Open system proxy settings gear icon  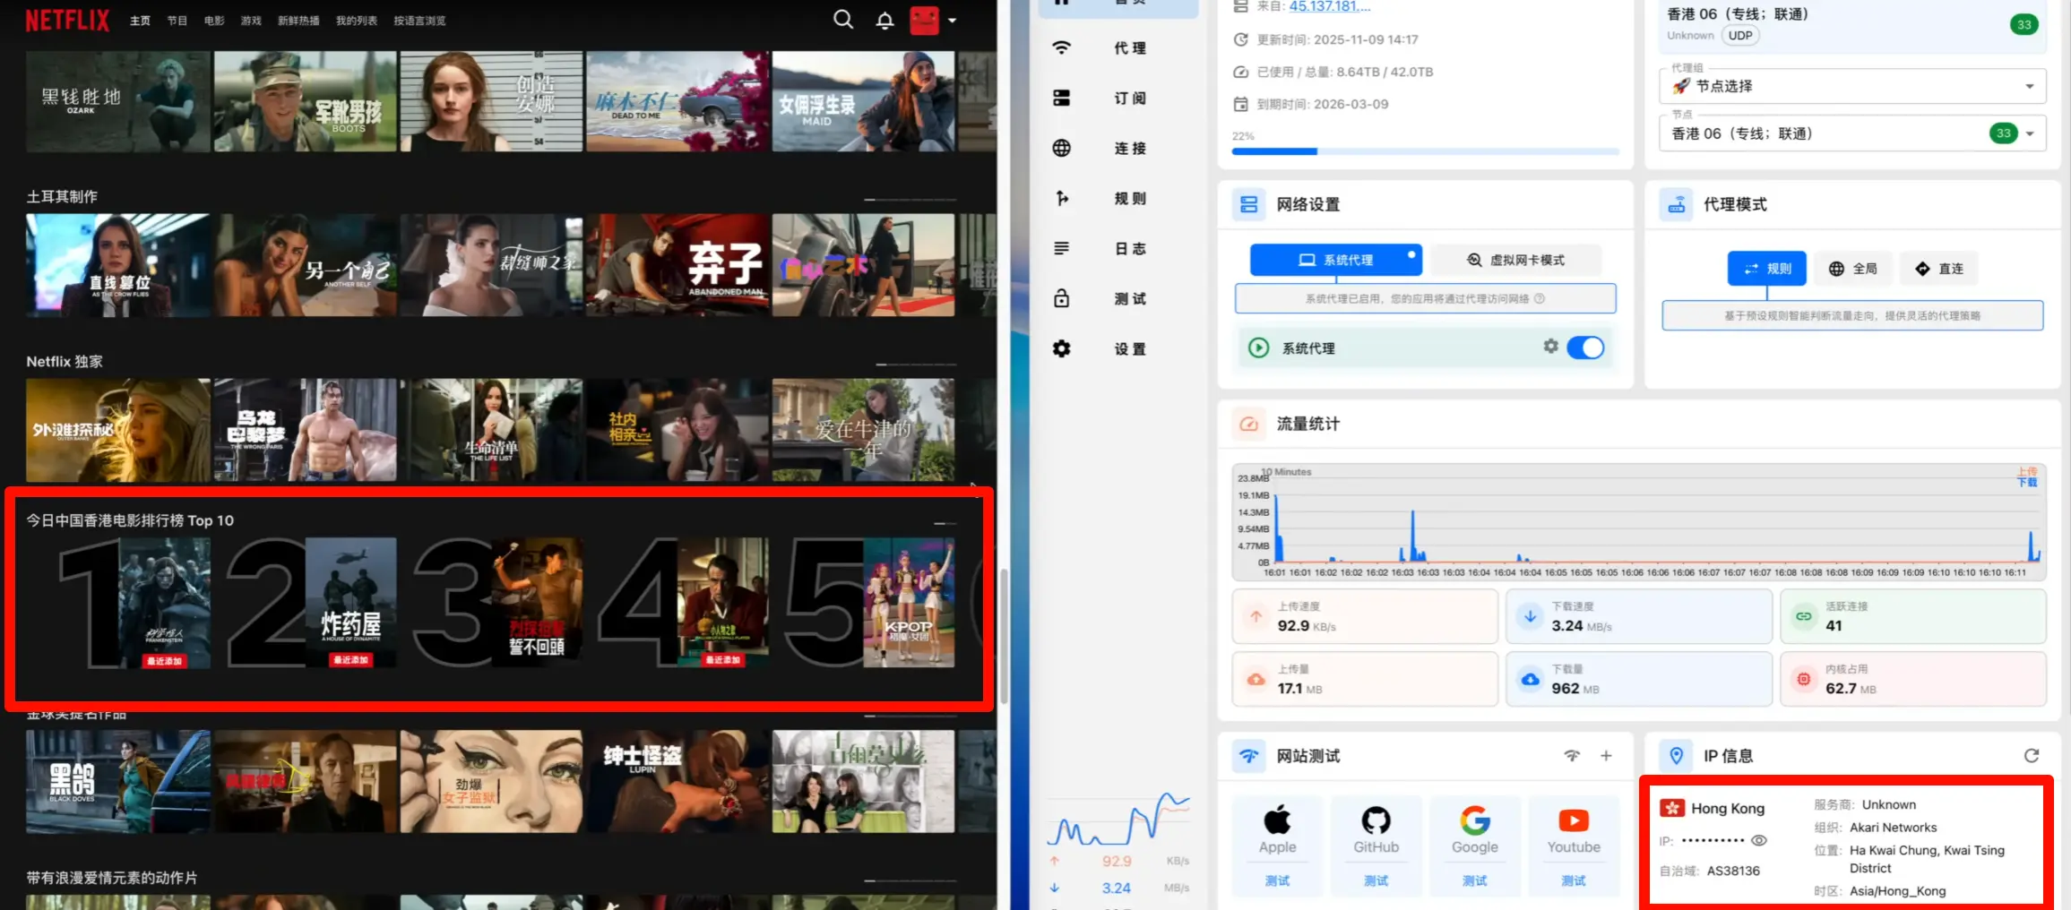click(1550, 347)
